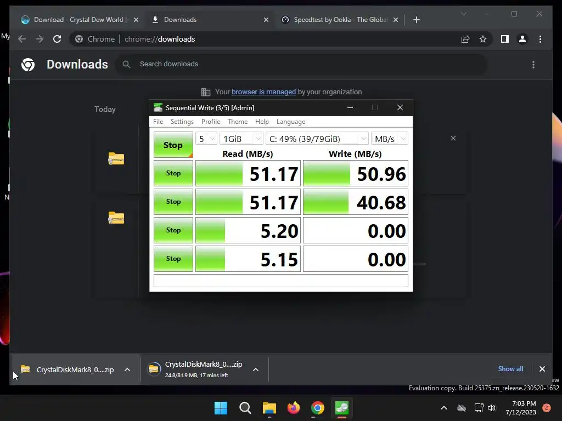Expand completed CrystalDiskMark zip options chevron

(127, 369)
